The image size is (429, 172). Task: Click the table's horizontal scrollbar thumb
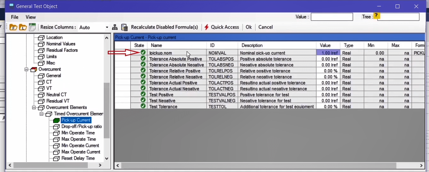(259, 166)
